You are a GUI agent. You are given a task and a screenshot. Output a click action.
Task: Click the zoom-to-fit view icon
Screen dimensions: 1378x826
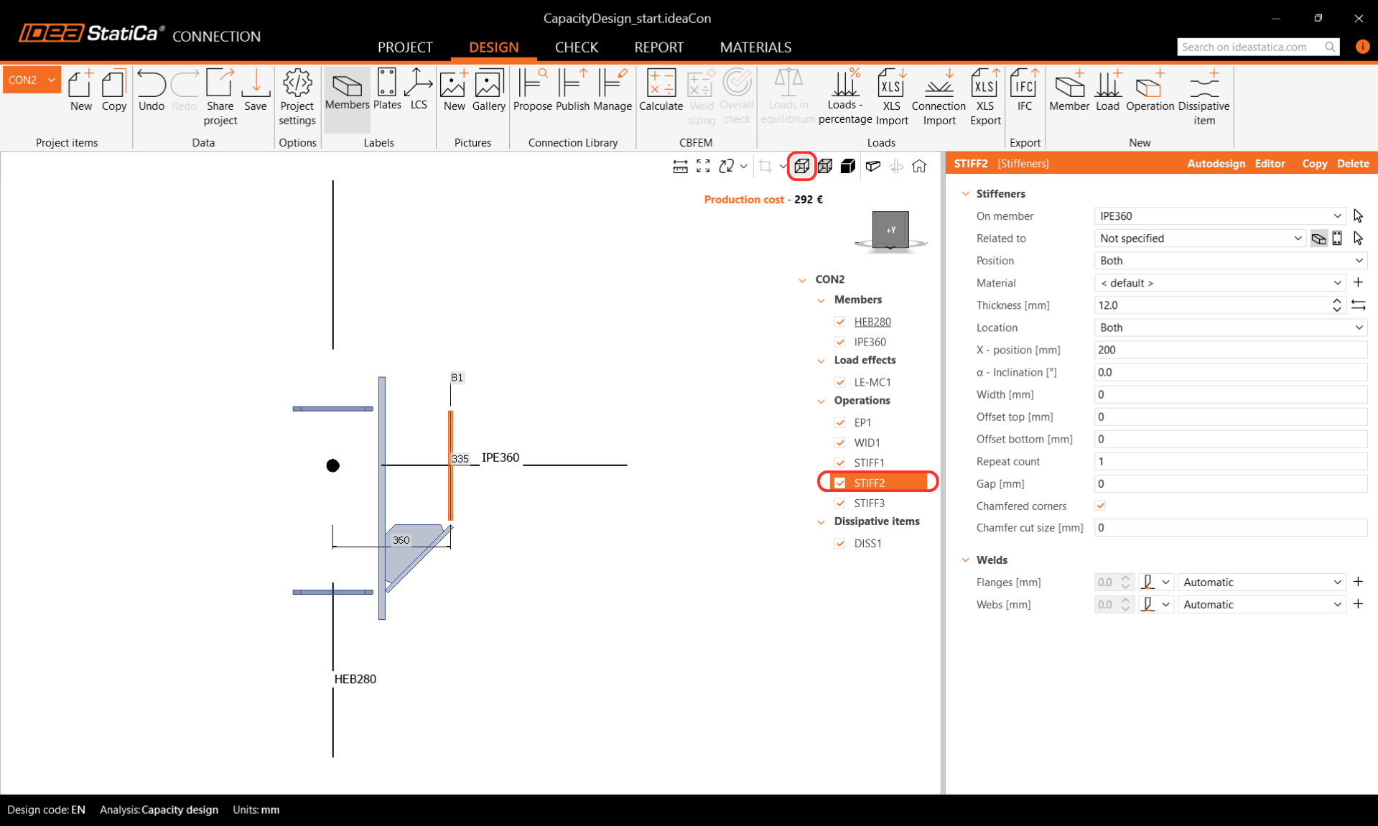coord(703,166)
